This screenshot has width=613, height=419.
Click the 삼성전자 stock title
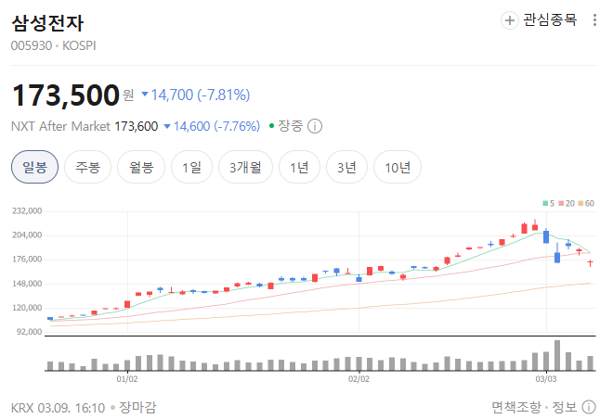(47, 23)
